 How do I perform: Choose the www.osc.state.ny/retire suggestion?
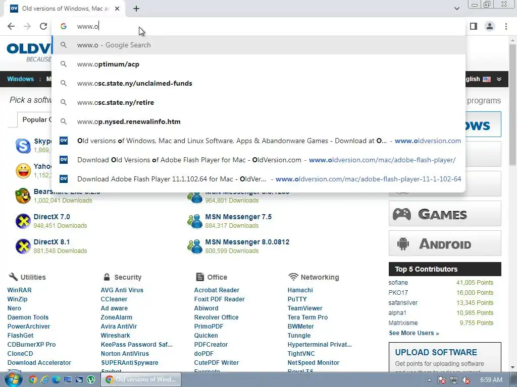(x=258, y=102)
